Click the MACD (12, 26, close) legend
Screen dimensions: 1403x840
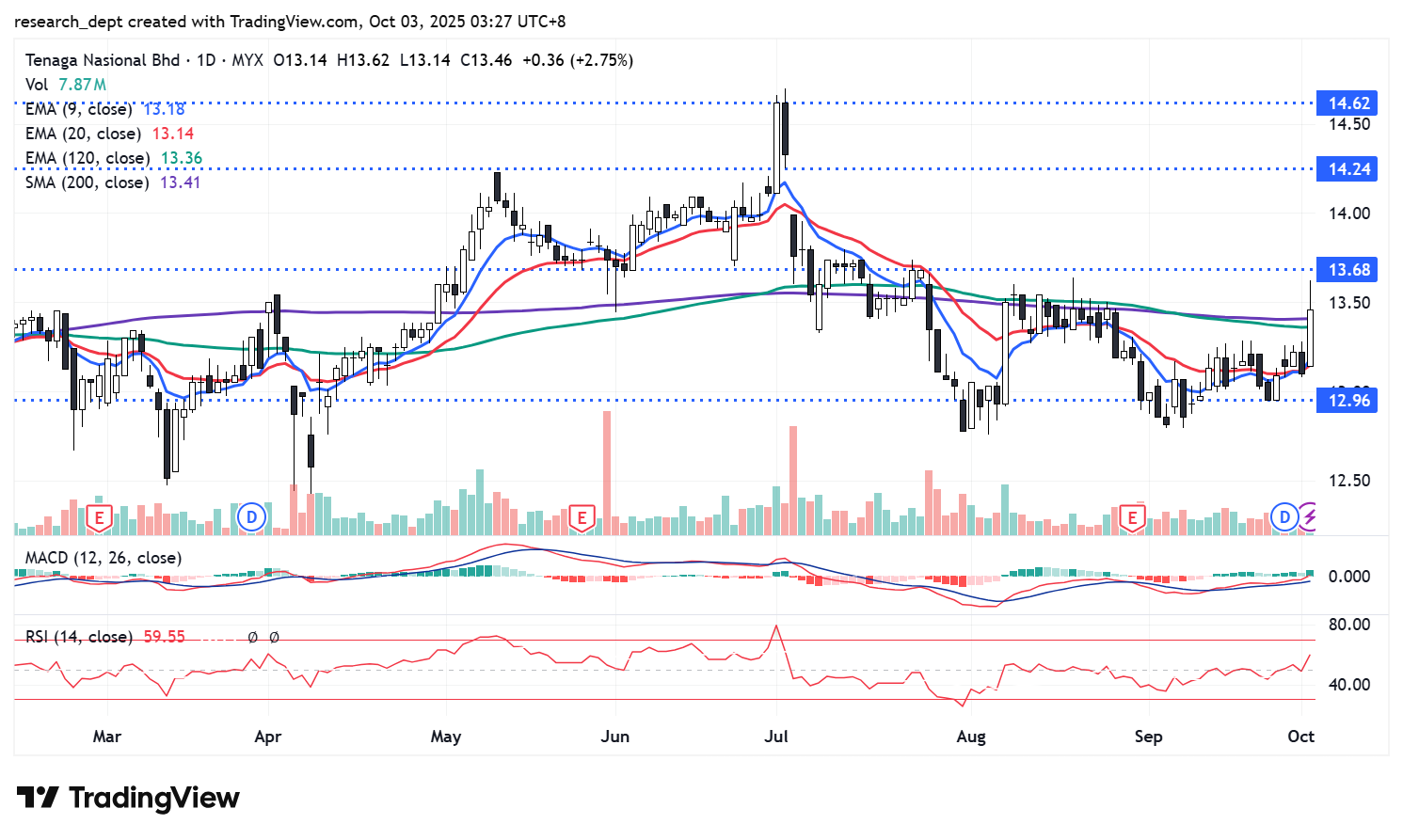(104, 558)
